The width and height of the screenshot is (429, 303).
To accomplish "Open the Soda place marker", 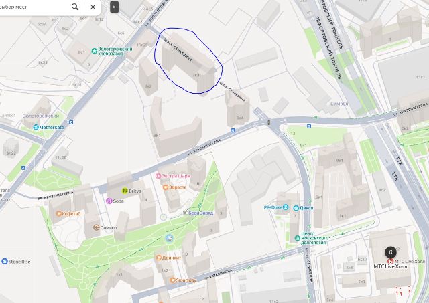I will pos(109,201).
